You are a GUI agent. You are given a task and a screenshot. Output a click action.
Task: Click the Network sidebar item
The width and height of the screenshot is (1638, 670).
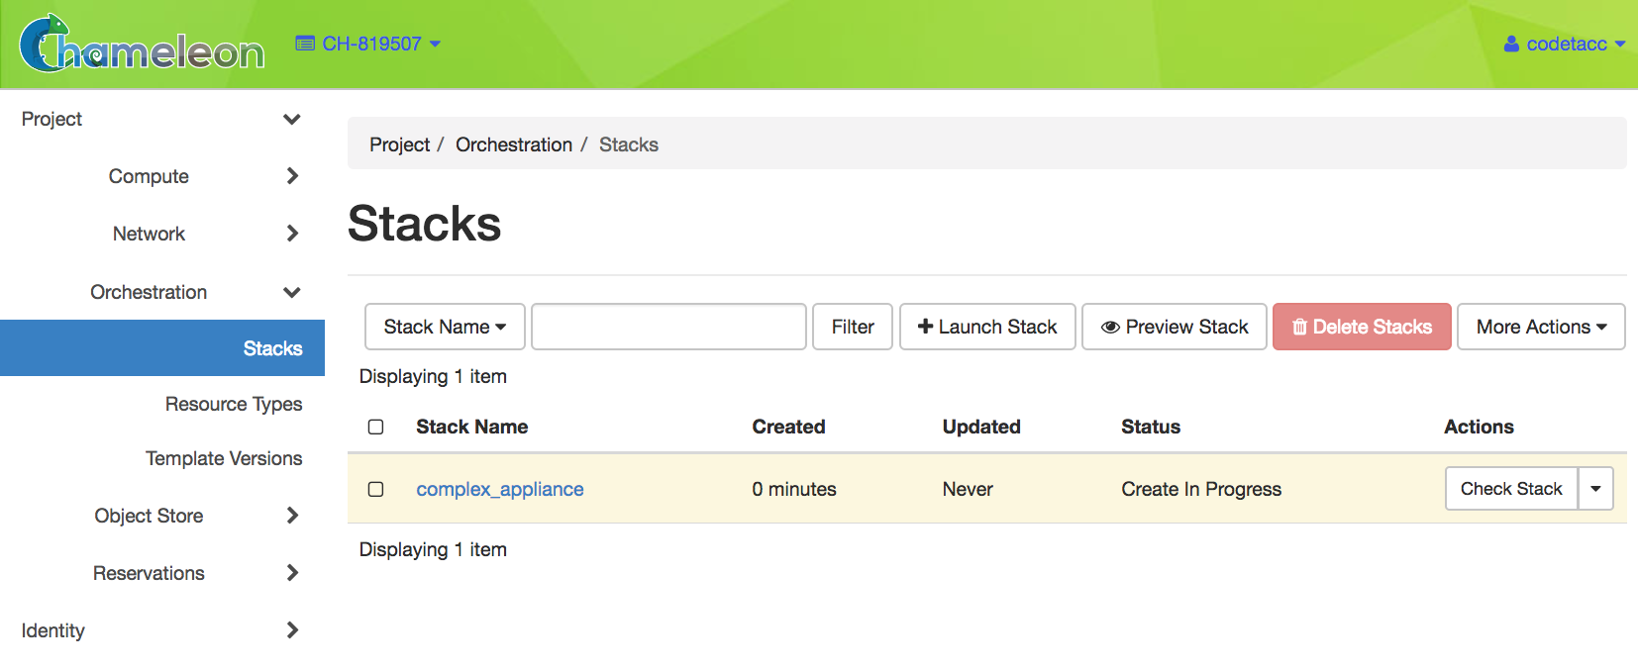tap(149, 234)
